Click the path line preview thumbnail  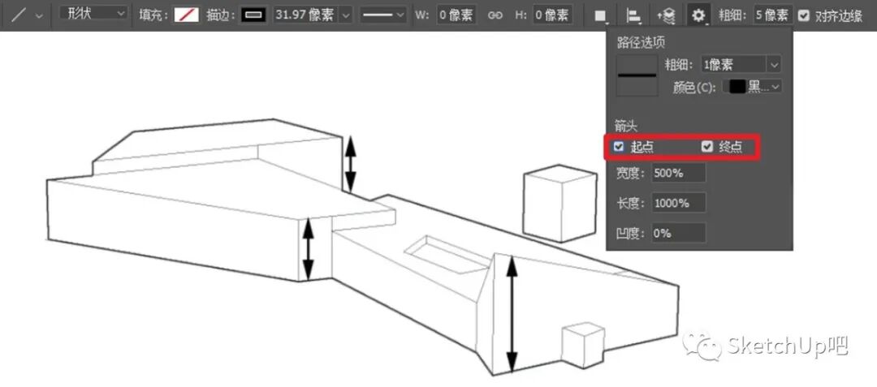(637, 75)
